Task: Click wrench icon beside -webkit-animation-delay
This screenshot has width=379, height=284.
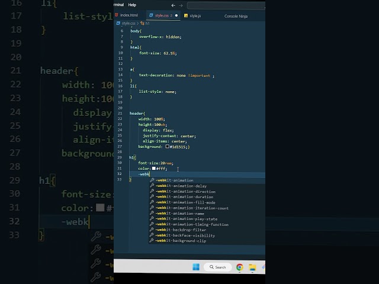Action: pyautogui.click(x=152, y=186)
